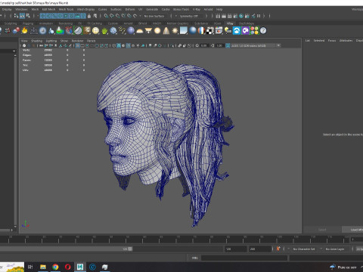Click the MEL command line input
363x272 pixels.
point(244,258)
